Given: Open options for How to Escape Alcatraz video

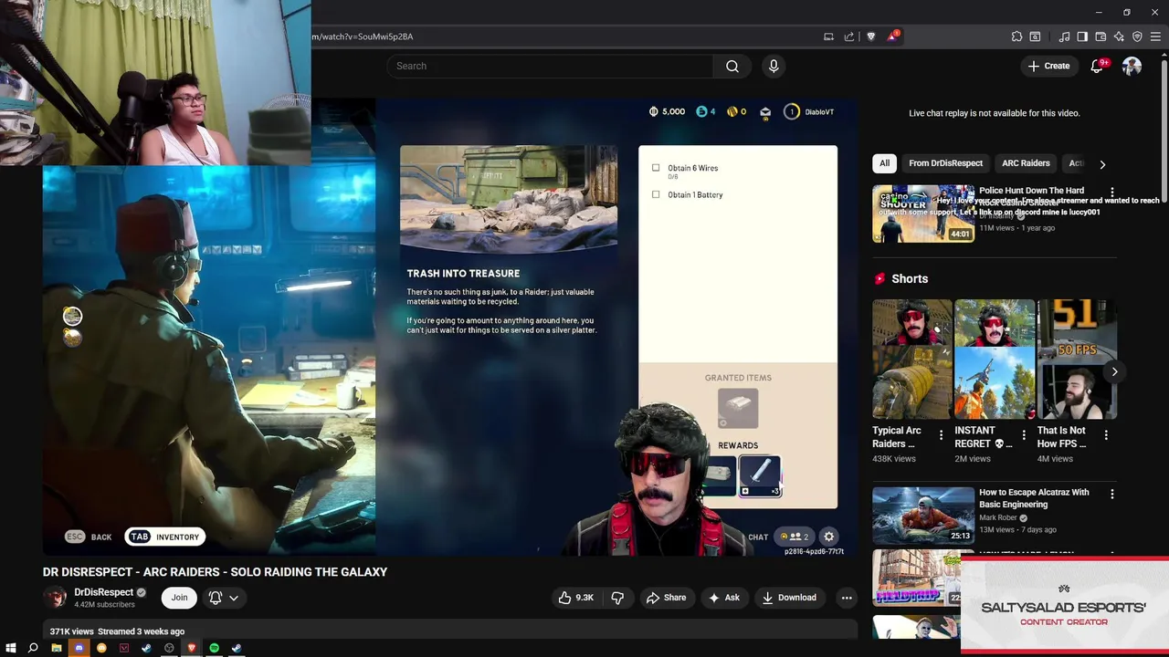Looking at the screenshot, I should pos(1111,494).
